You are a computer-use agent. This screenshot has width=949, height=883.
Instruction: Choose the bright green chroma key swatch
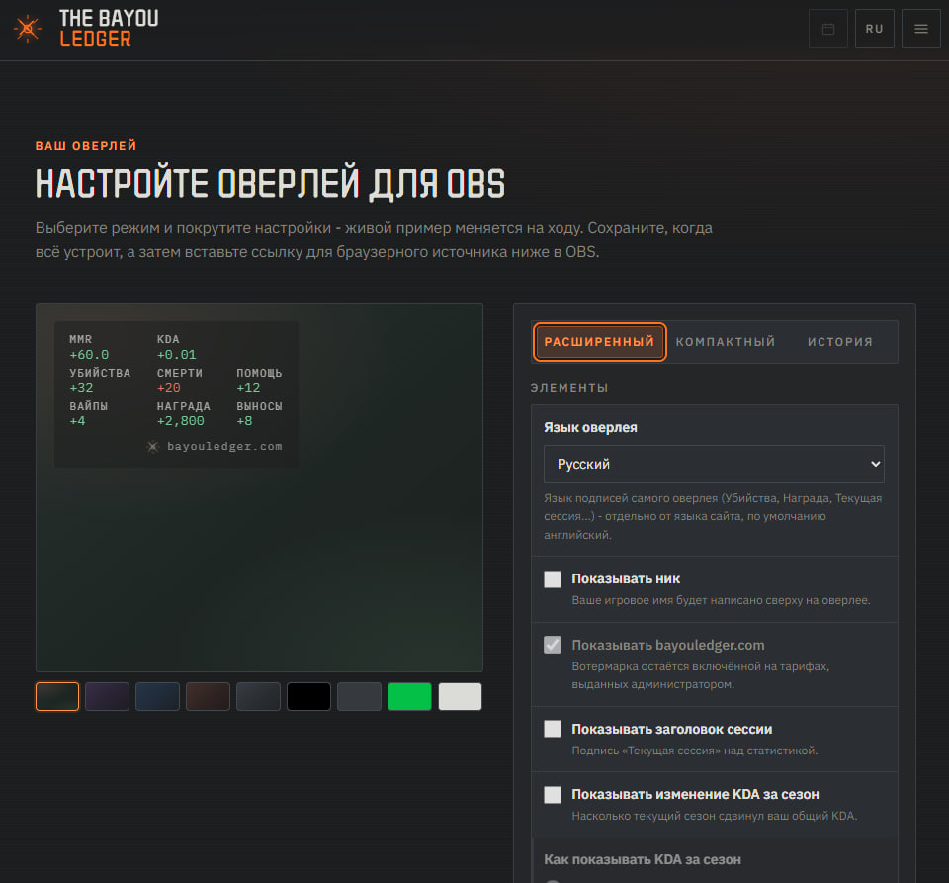pyautogui.click(x=409, y=696)
